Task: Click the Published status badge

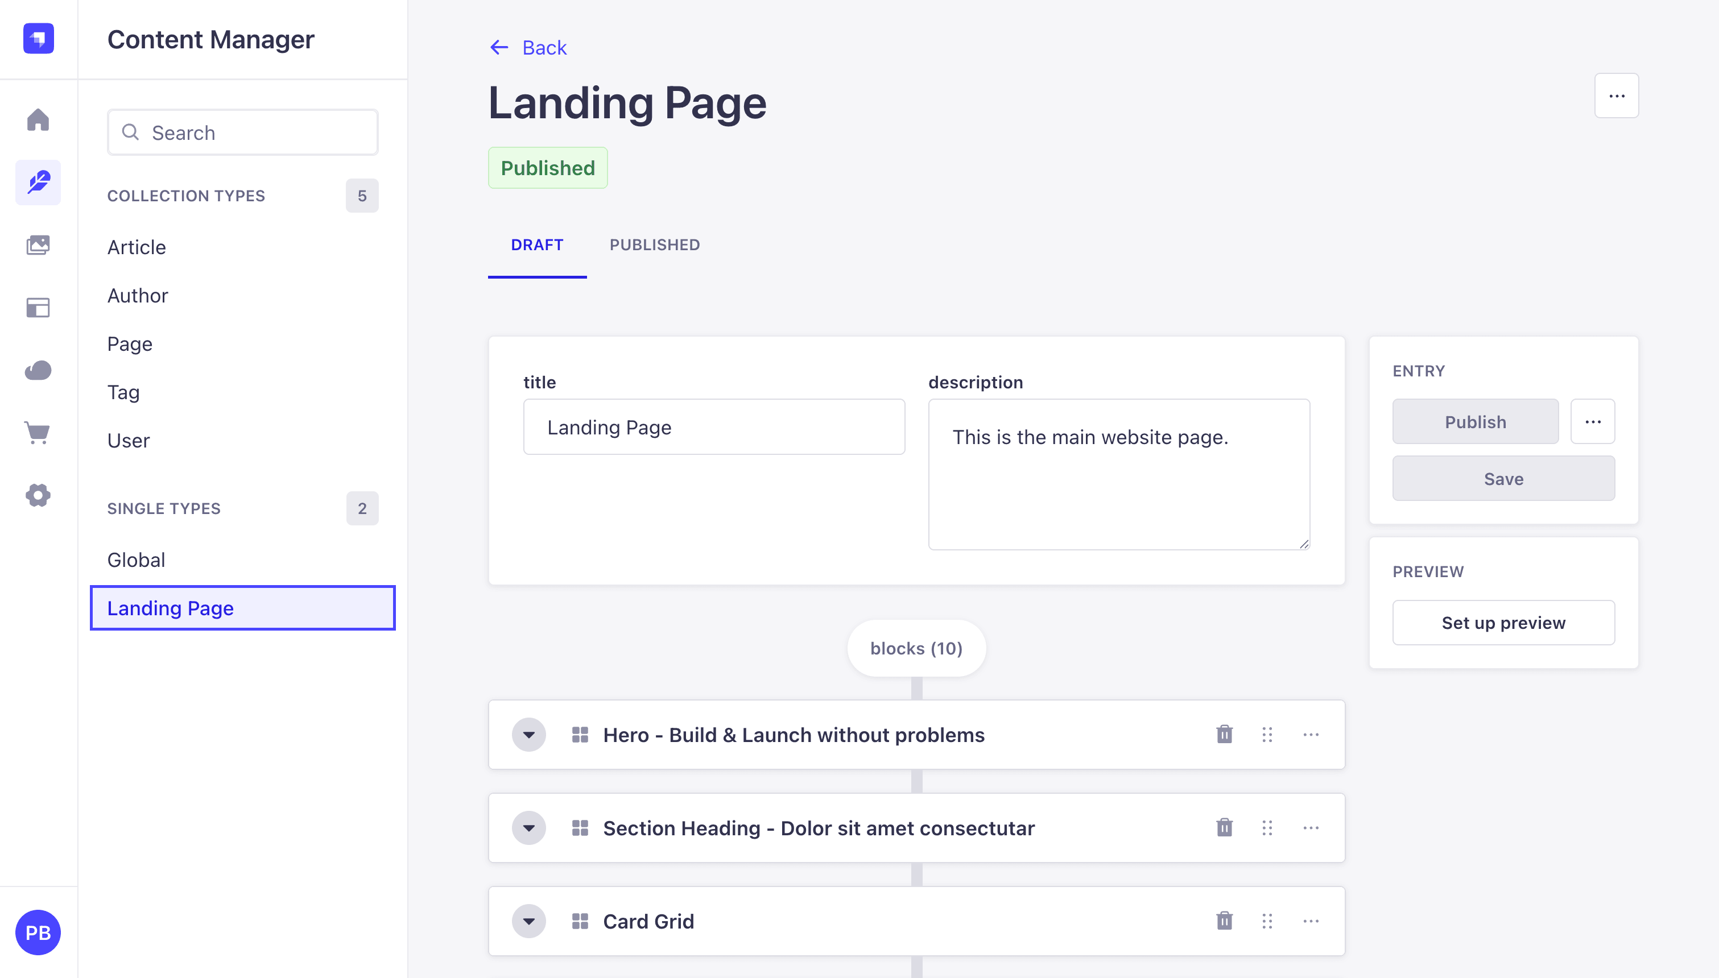Action: [x=547, y=168]
